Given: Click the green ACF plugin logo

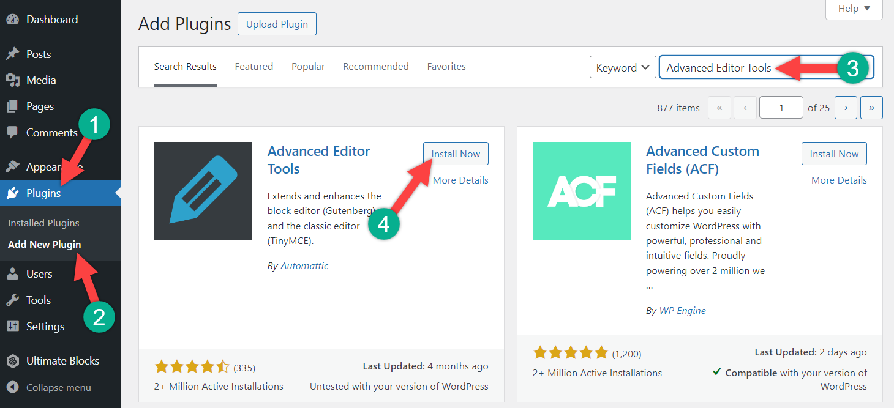Looking at the screenshot, I should pos(582,191).
